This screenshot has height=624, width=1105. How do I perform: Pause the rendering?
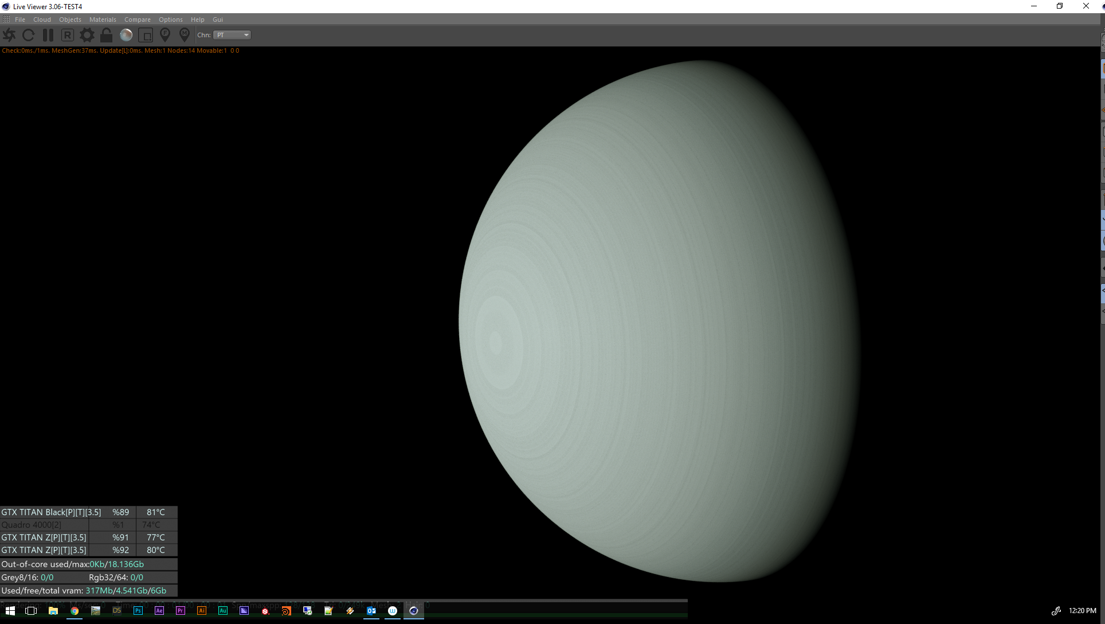tap(48, 35)
